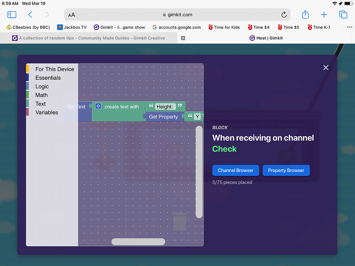Open a new browser tab
This screenshot has height=266, width=355.
[324, 15]
